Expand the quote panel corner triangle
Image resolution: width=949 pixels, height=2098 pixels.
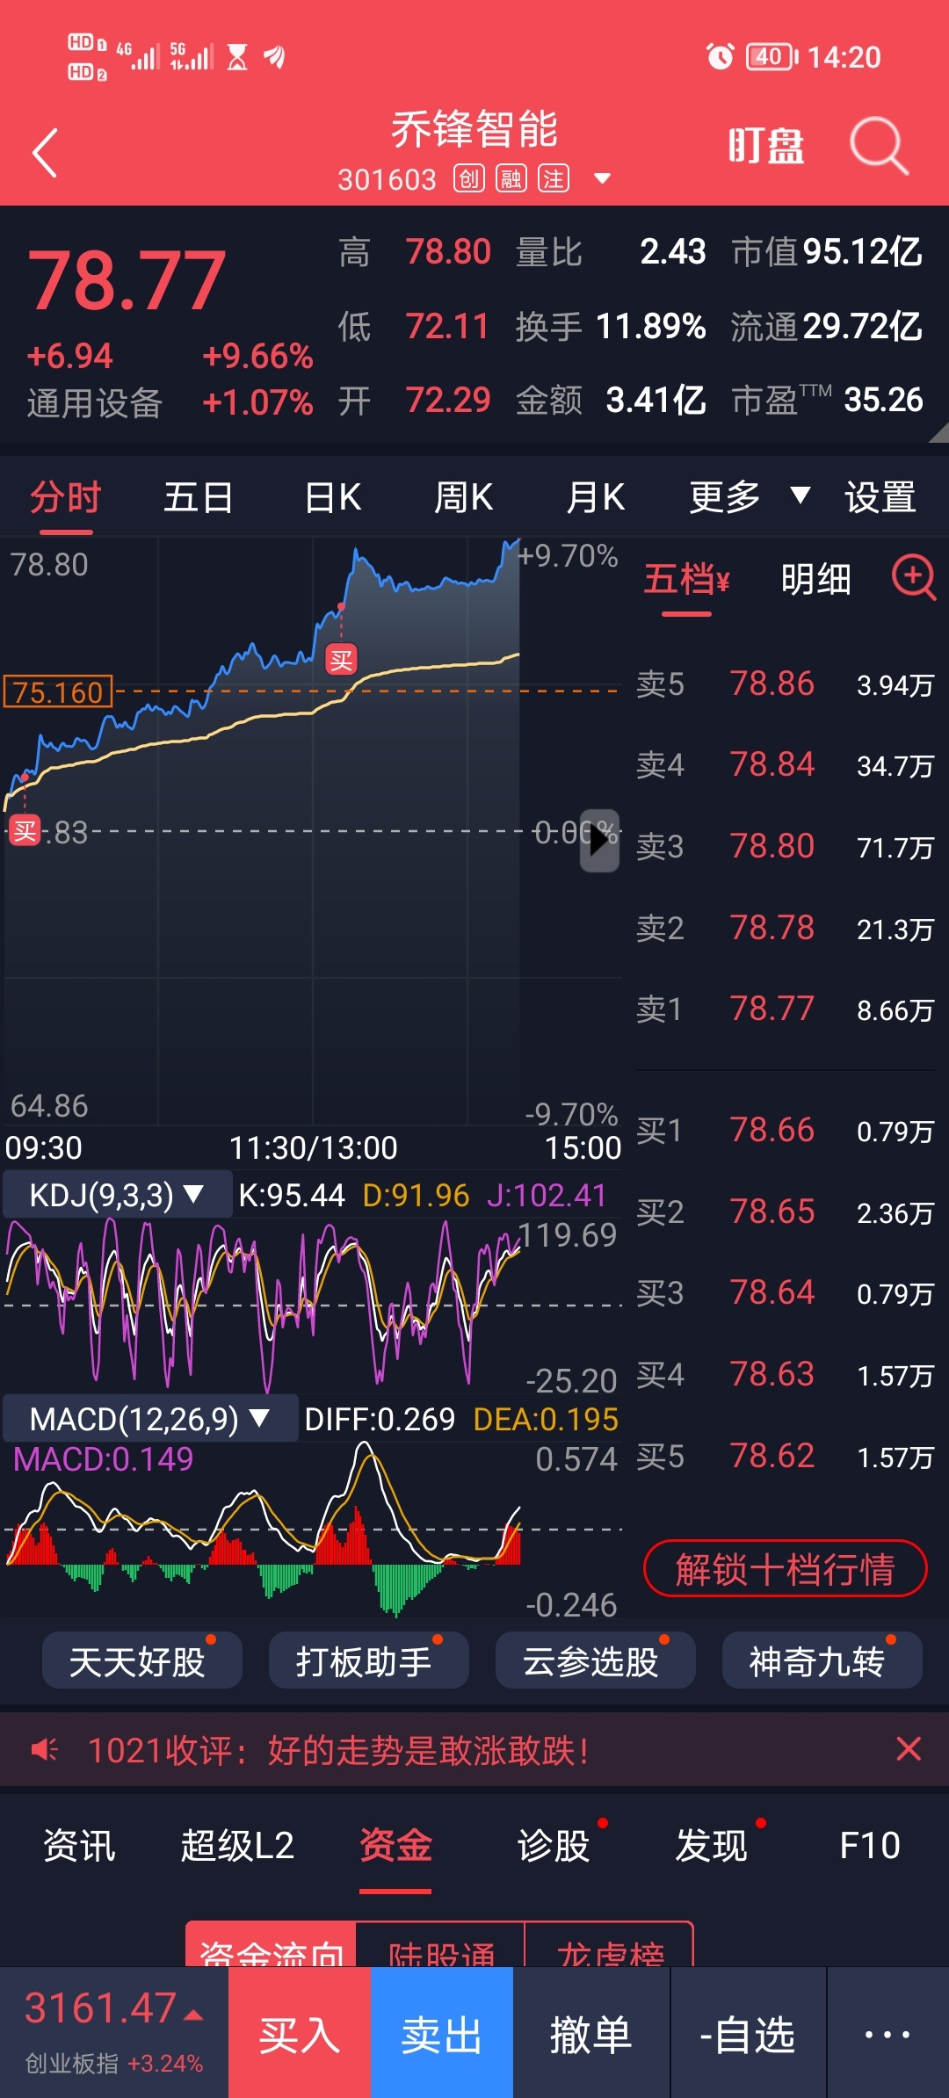coord(938,432)
